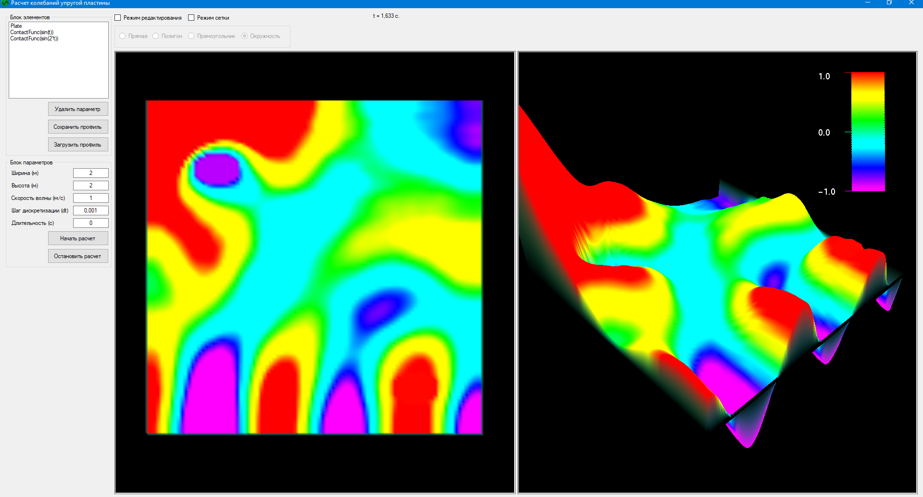The width and height of the screenshot is (923, 497).
Task: Click the time label t = 1,633 с.
Action: (x=386, y=16)
